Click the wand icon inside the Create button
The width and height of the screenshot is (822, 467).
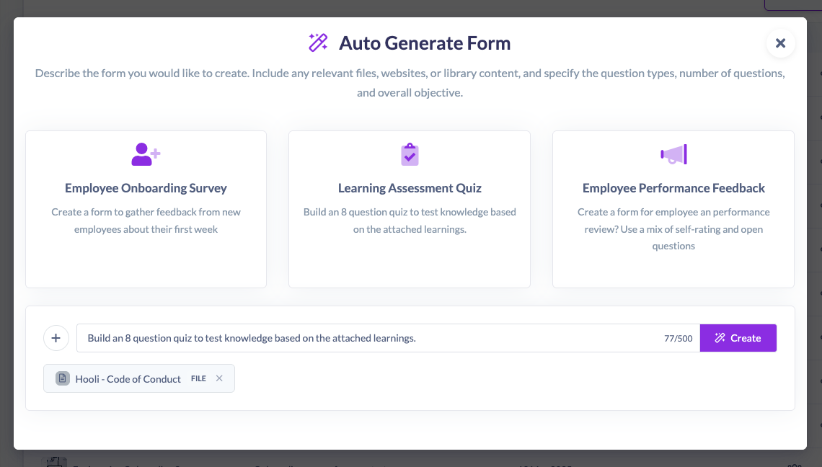(720, 338)
